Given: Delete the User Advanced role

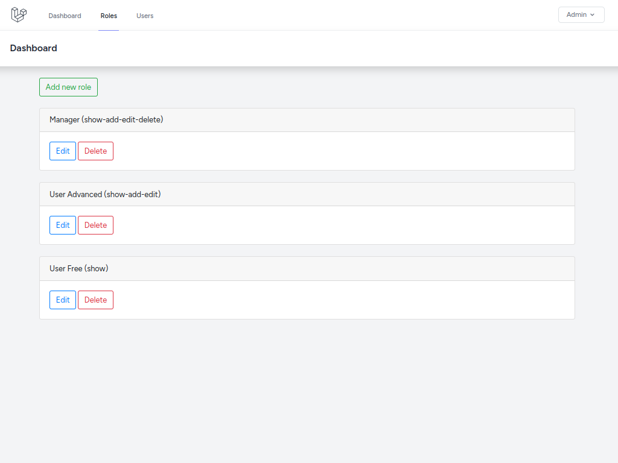Looking at the screenshot, I should [x=95, y=225].
